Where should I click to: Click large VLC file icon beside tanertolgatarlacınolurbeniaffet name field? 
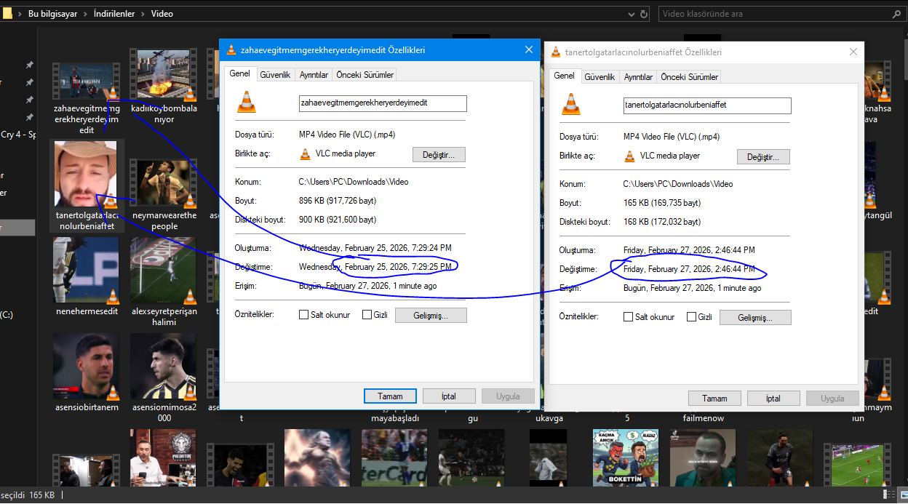point(571,105)
